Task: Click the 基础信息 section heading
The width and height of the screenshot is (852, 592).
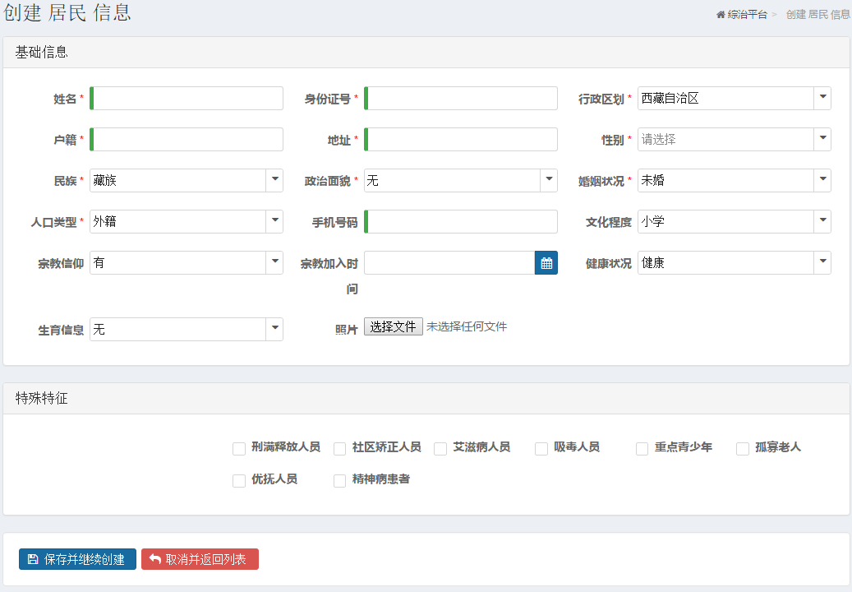Action: coord(41,52)
